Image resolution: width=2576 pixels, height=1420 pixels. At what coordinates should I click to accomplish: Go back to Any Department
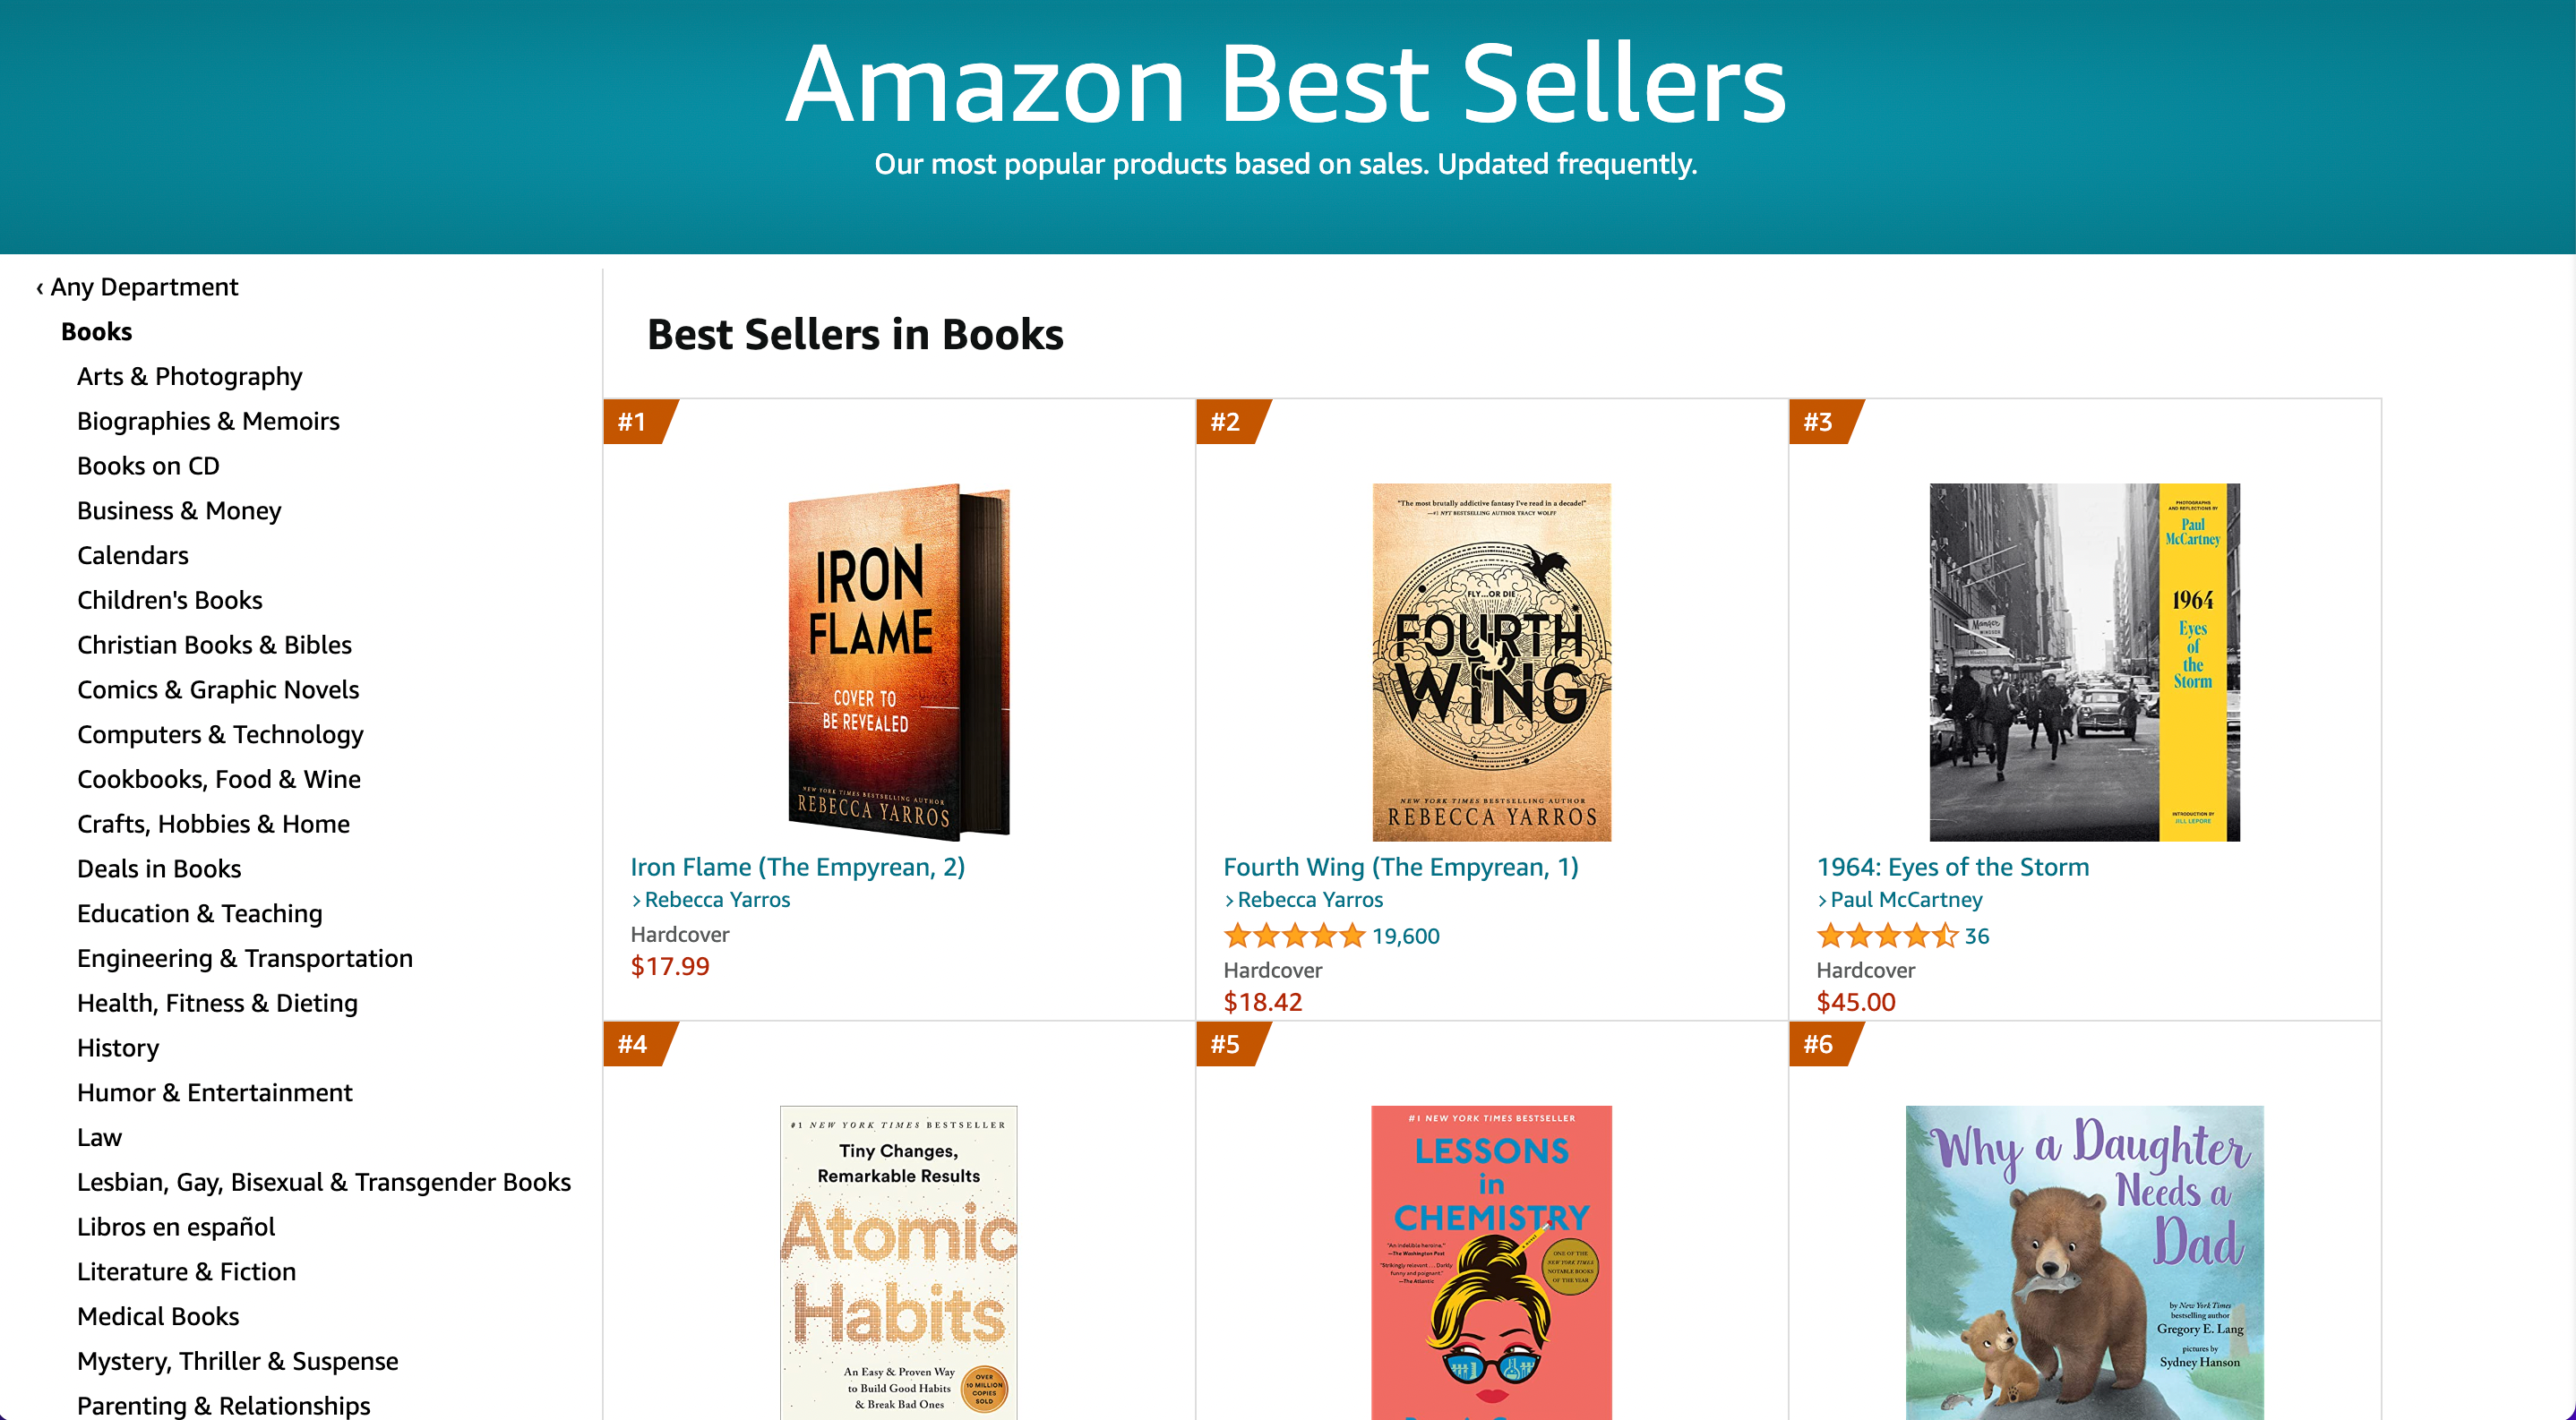click(x=137, y=287)
